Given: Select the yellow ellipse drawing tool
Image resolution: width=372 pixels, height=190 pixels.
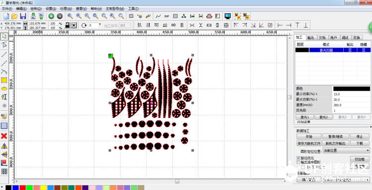Looking at the screenshot, I should (4, 89).
